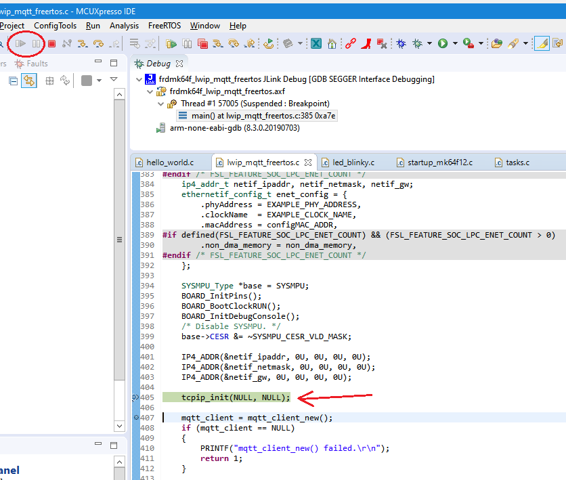Screen dimensions: 566x480
Task: Click the first Step Over arrow icon
Action: click(x=98, y=44)
